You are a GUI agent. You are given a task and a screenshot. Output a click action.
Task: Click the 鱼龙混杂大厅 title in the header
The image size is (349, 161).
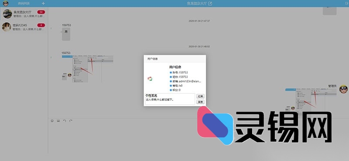197,3
